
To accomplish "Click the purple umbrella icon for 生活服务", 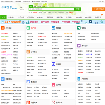I will pyautogui.click(x=79, y=45).
